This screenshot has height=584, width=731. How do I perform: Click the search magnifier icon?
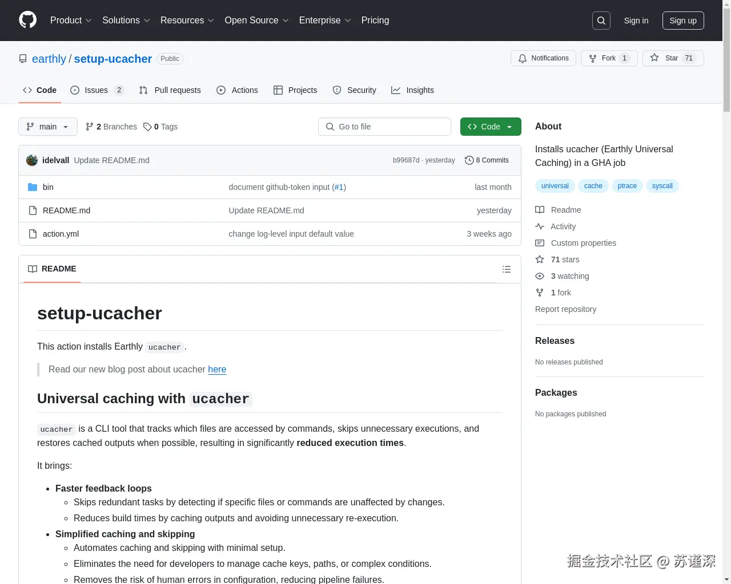click(x=601, y=20)
